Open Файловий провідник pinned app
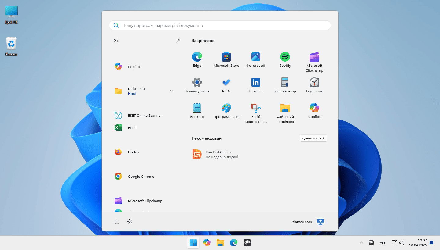 285,113
